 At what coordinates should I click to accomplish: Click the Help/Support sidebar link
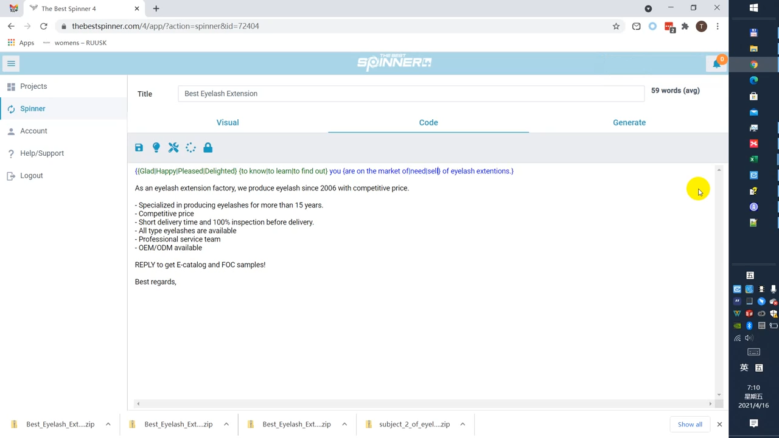tap(41, 153)
